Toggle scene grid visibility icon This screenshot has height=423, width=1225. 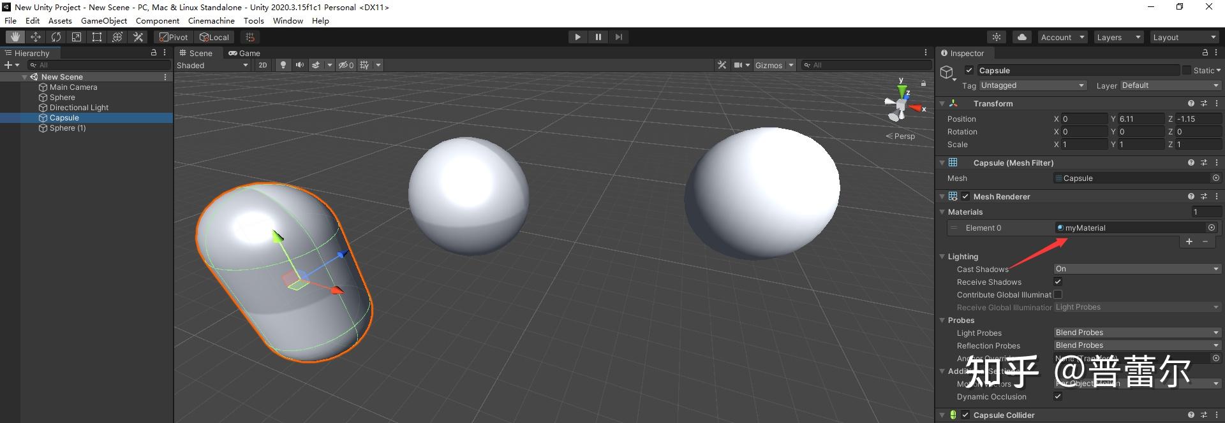[x=364, y=65]
